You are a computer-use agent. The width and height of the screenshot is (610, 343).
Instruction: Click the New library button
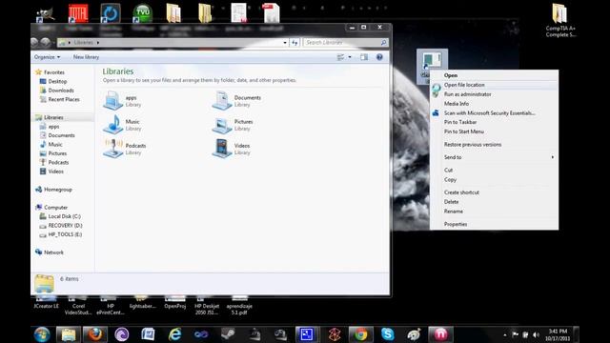tap(86, 57)
